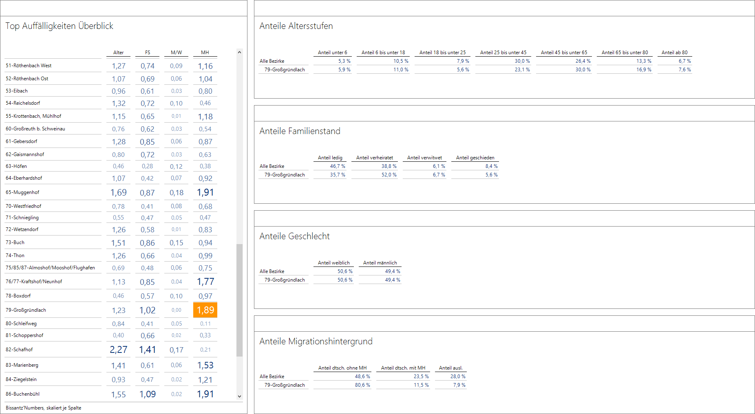Choose 51-Röthenbach West in the list

coord(29,66)
